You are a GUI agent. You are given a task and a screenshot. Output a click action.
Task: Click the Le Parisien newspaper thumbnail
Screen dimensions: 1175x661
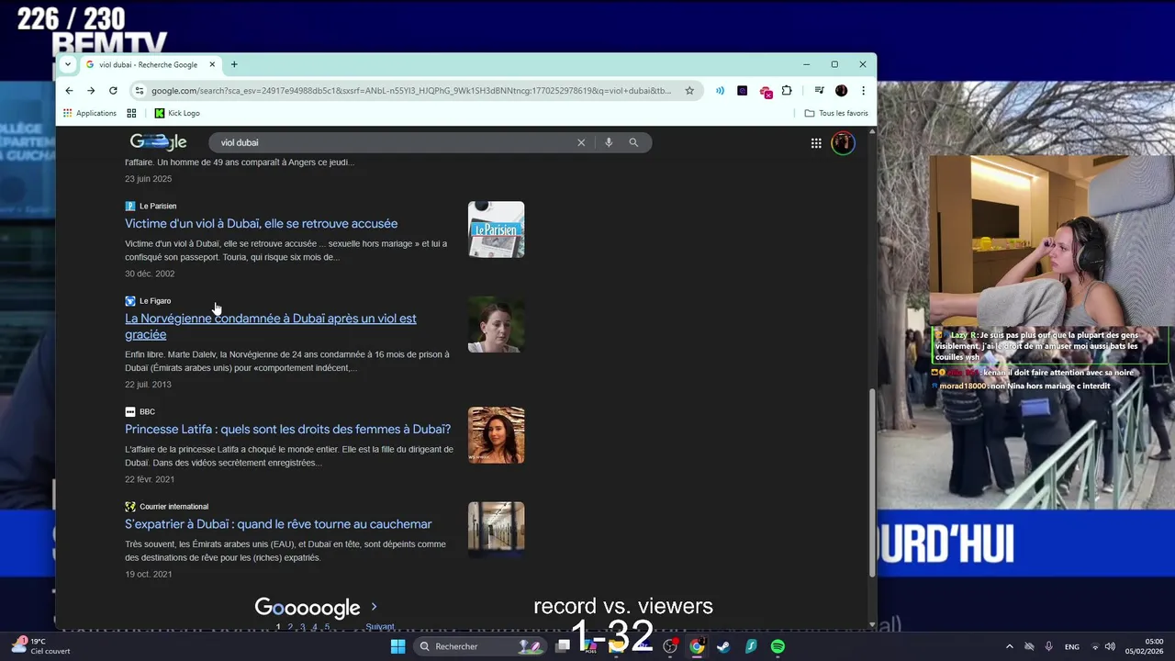pyautogui.click(x=496, y=230)
